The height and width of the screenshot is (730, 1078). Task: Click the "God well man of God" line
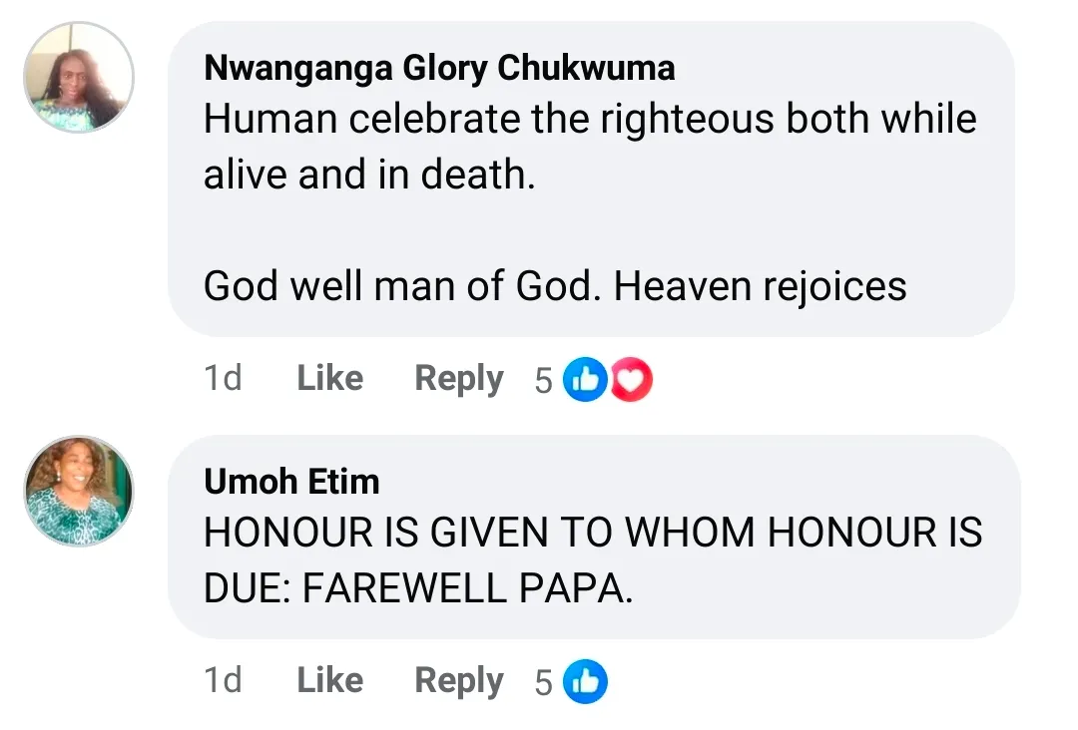pyautogui.click(x=555, y=286)
